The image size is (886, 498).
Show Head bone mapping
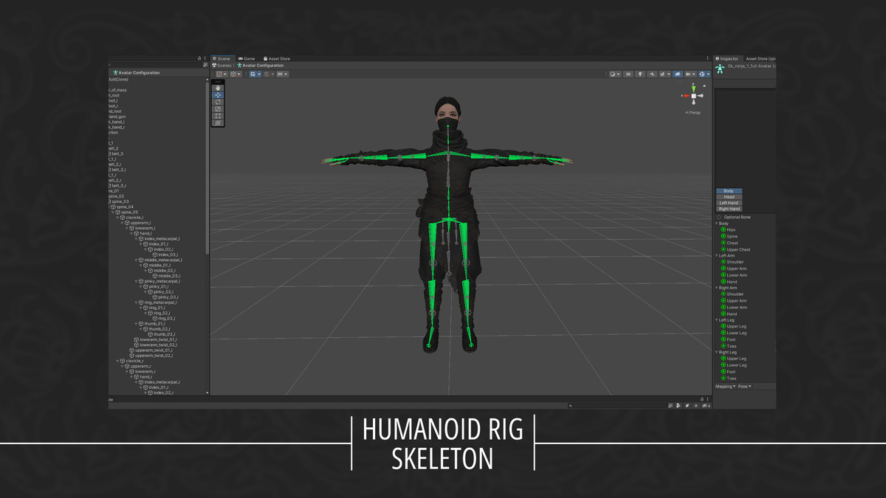[x=729, y=197]
